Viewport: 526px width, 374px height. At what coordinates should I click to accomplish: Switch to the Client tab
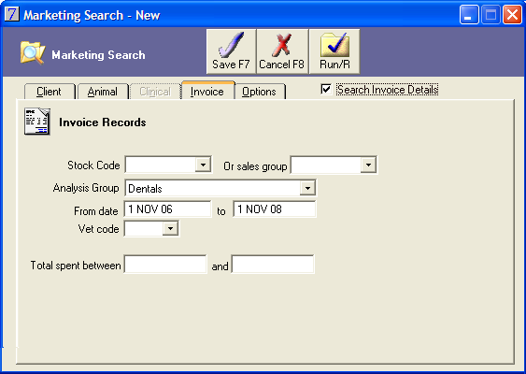50,92
